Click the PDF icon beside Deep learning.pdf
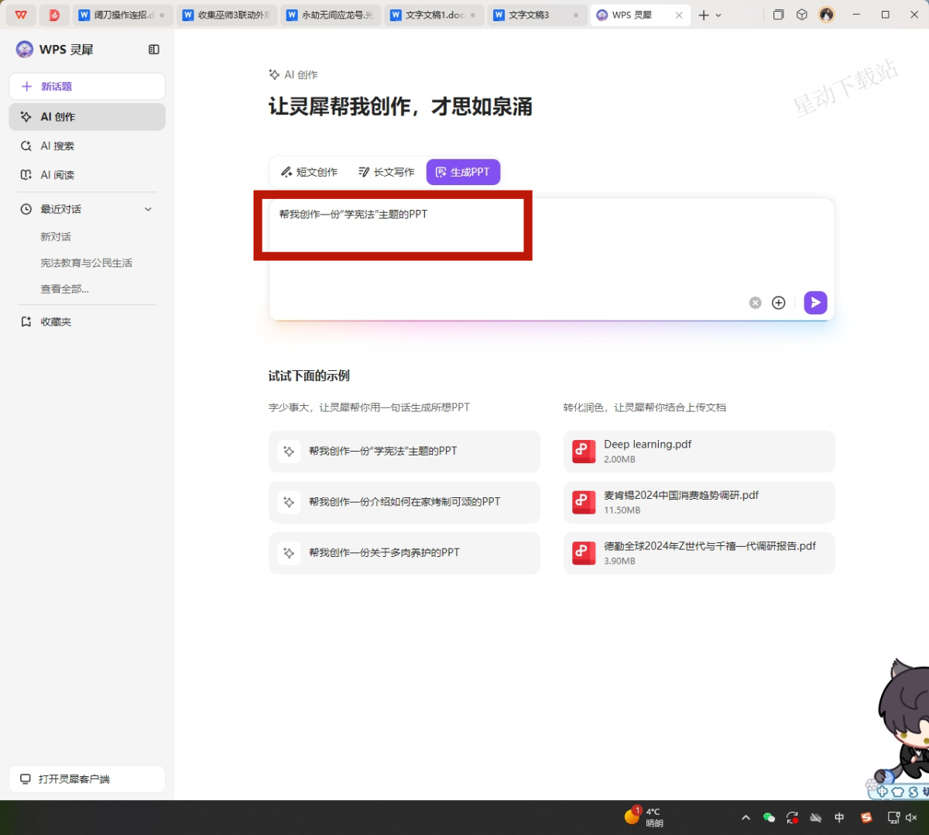Screen dimensions: 929x835 (584, 452)
